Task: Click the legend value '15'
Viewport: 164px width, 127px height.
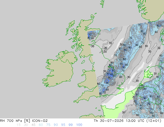Action: [18, 125]
